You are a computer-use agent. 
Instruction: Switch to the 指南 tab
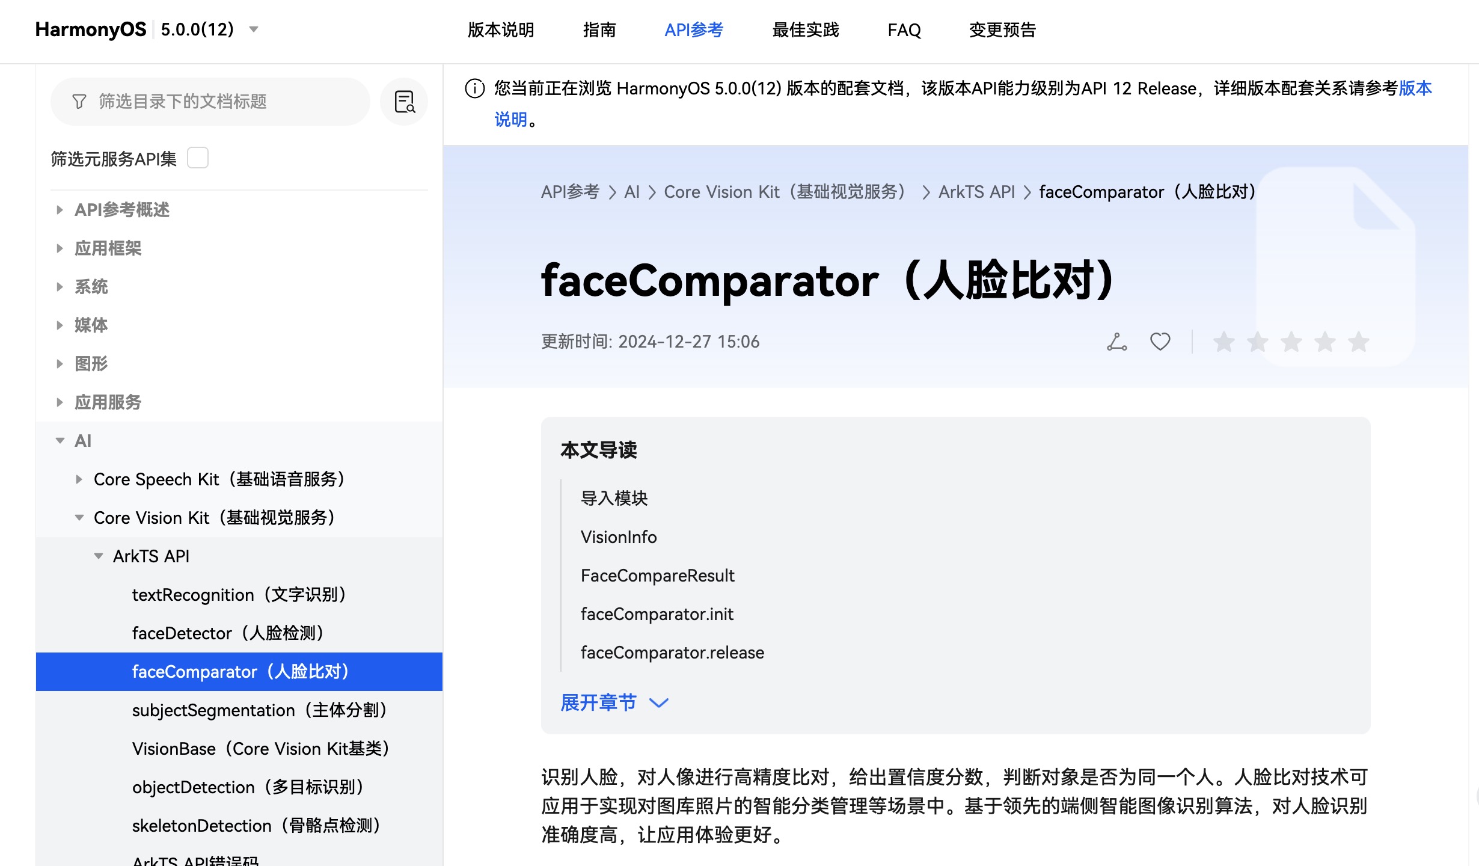click(599, 29)
